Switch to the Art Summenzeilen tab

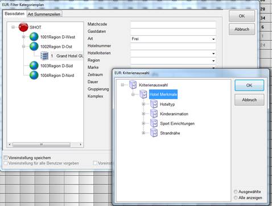44,14
